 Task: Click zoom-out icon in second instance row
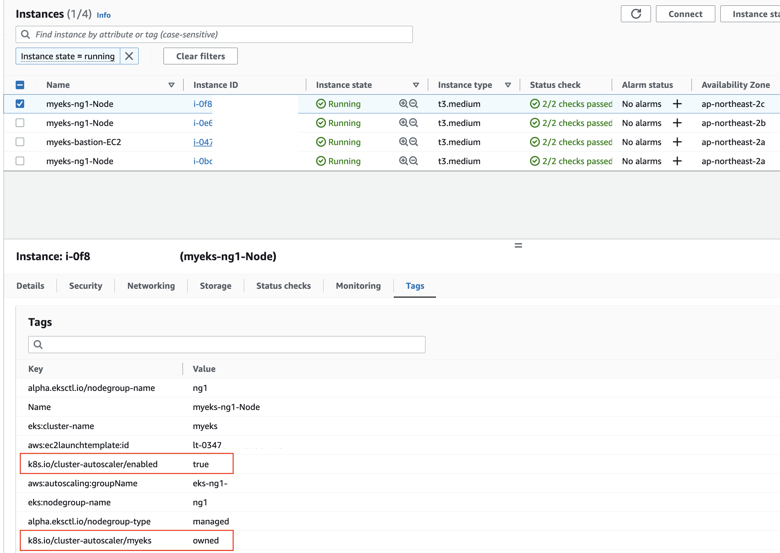click(x=414, y=123)
